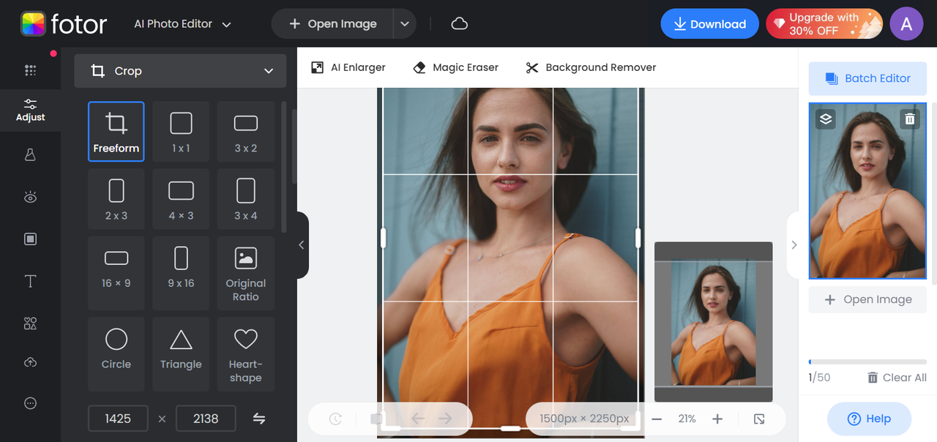Open the Frames sidebar icon
Screen dimensions: 937x442
click(x=30, y=239)
